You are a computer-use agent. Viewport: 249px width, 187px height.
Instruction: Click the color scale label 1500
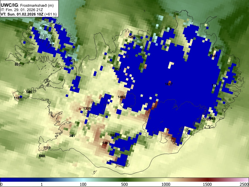click(207, 184)
